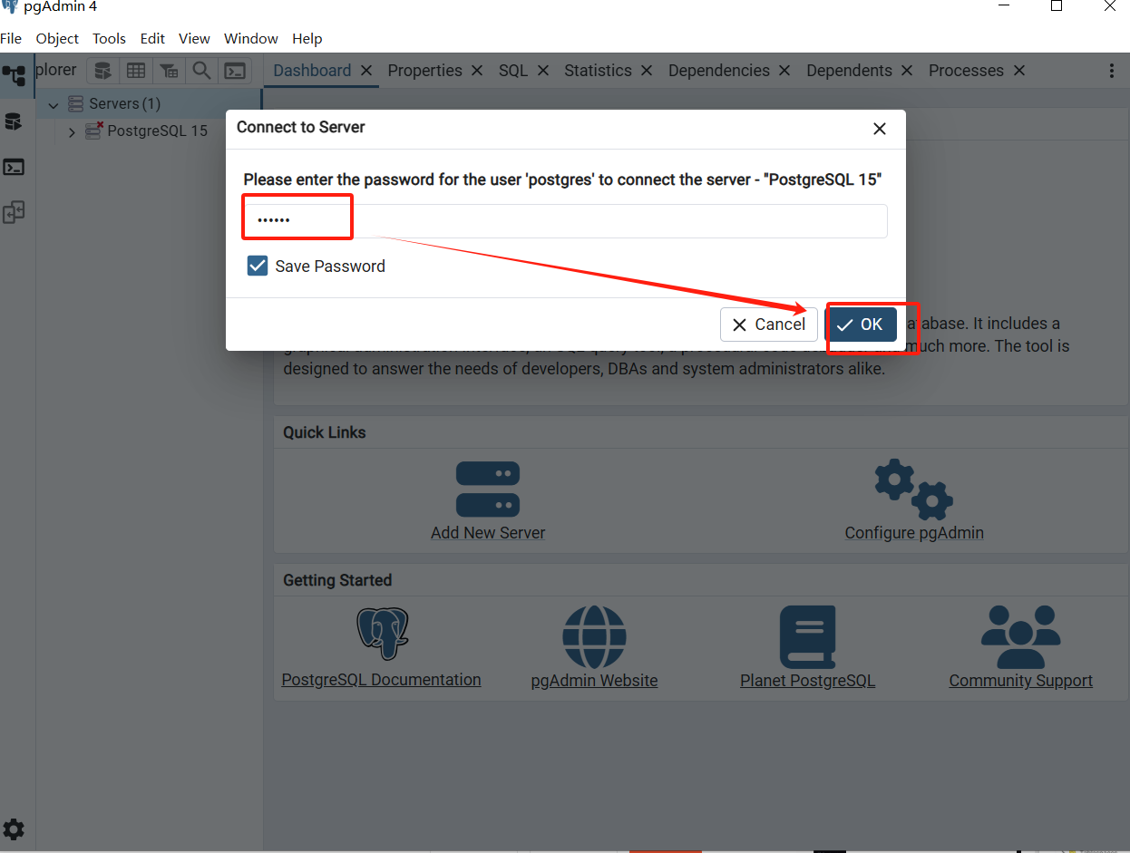
Task: Open the Edit menu
Action: coord(152,38)
